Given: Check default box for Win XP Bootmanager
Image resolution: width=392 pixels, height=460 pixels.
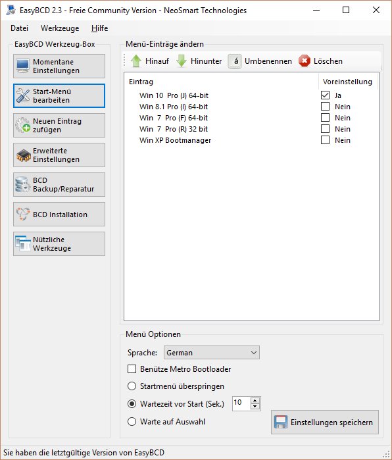Looking at the screenshot, I should point(325,140).
